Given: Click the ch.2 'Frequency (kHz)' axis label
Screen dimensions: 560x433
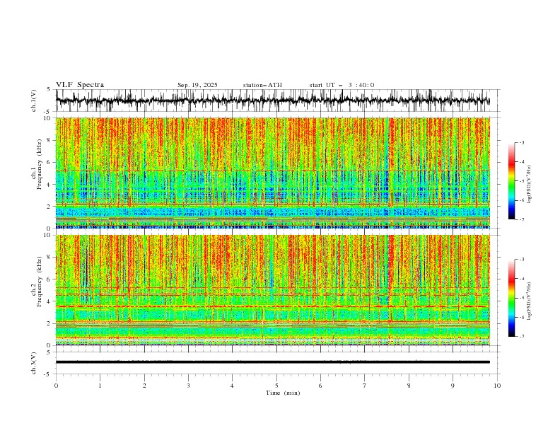Looking at the screenshot, I should [39, 282].
